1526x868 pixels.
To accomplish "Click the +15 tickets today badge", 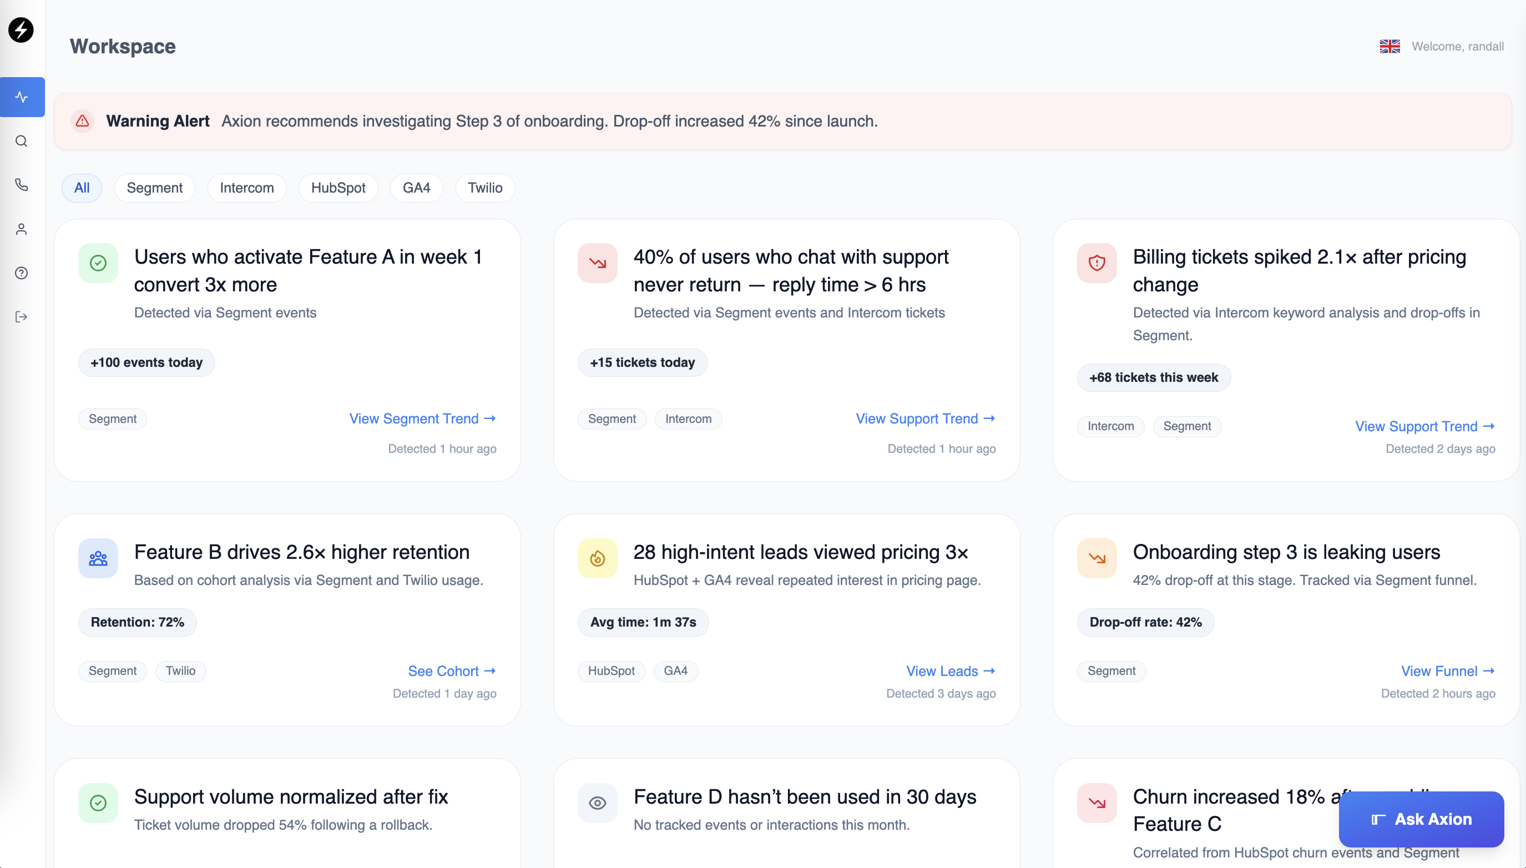I will pos(643,362).
